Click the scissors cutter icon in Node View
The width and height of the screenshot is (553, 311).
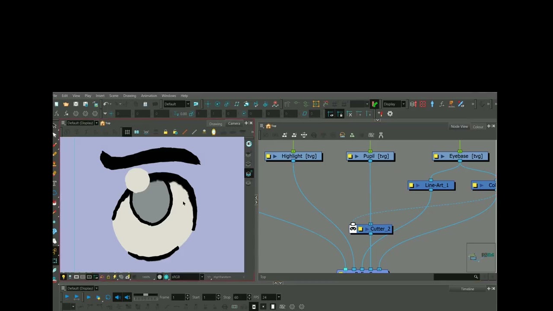[381, 135]
